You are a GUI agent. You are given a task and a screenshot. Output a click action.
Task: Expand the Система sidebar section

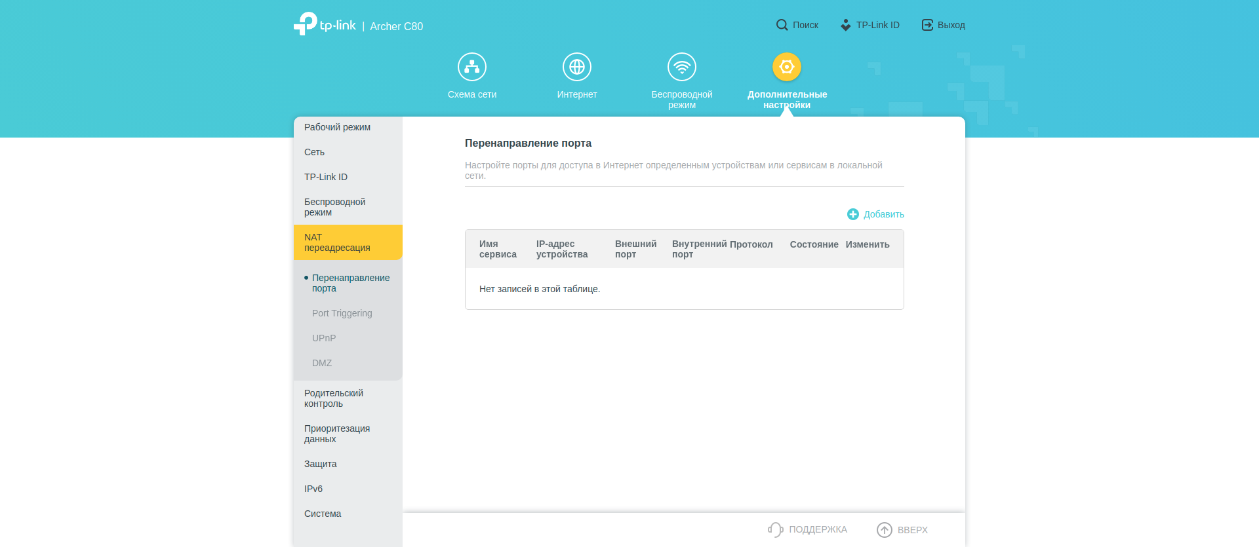[323, 514]
